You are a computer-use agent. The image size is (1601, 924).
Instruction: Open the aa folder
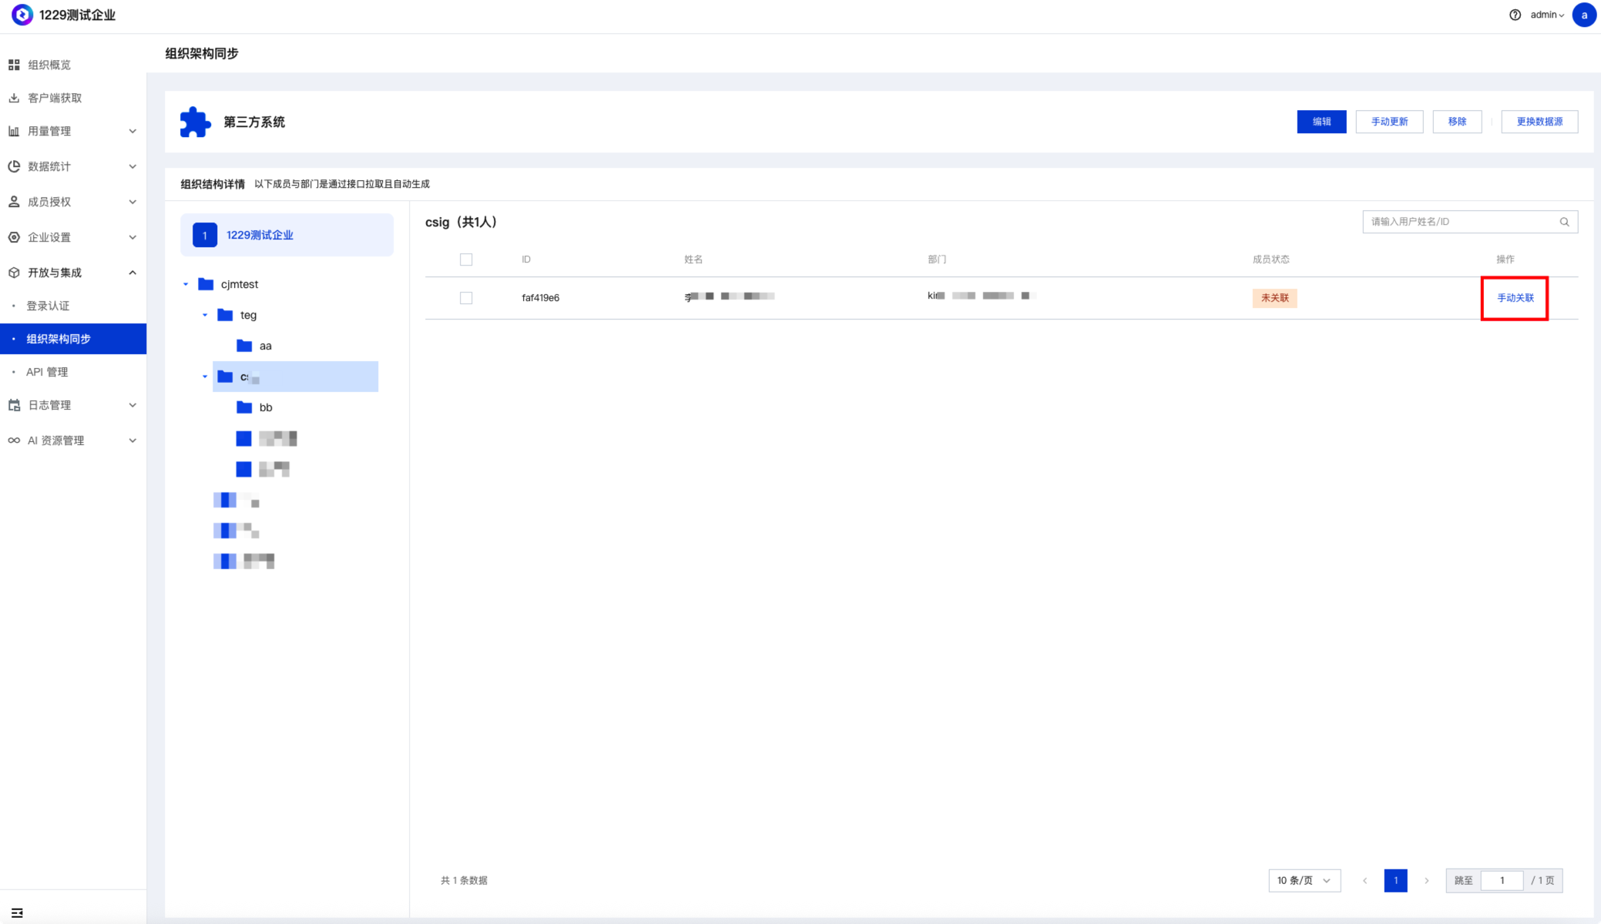coord(265,346)
